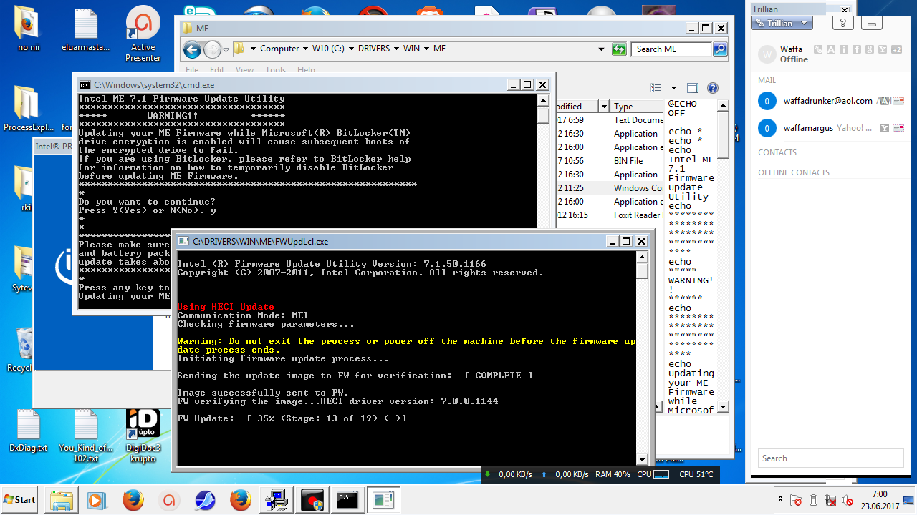Toggle the Explorer preview pane icon
Viewport: 917px width, 515px height.
point(692,88)
